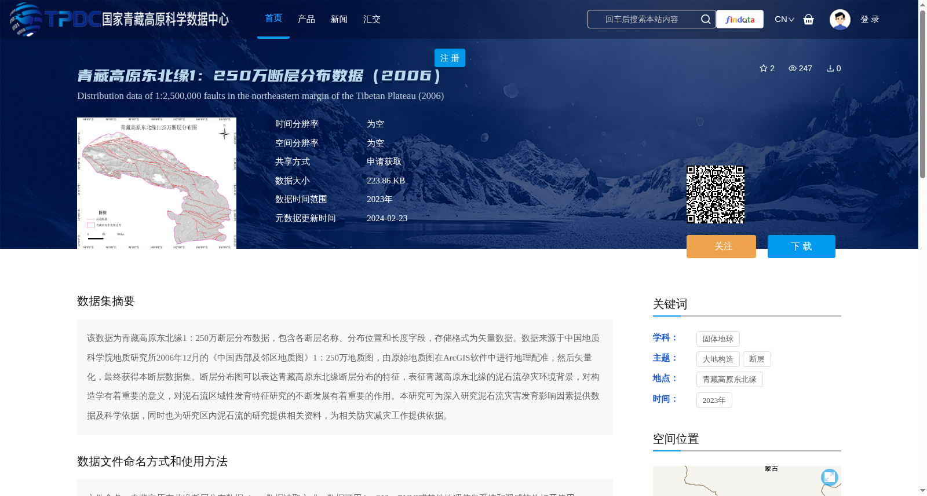Click the scrollbar down arrow
This screenshot has height=496, width=927.
(x=922, y=491)
